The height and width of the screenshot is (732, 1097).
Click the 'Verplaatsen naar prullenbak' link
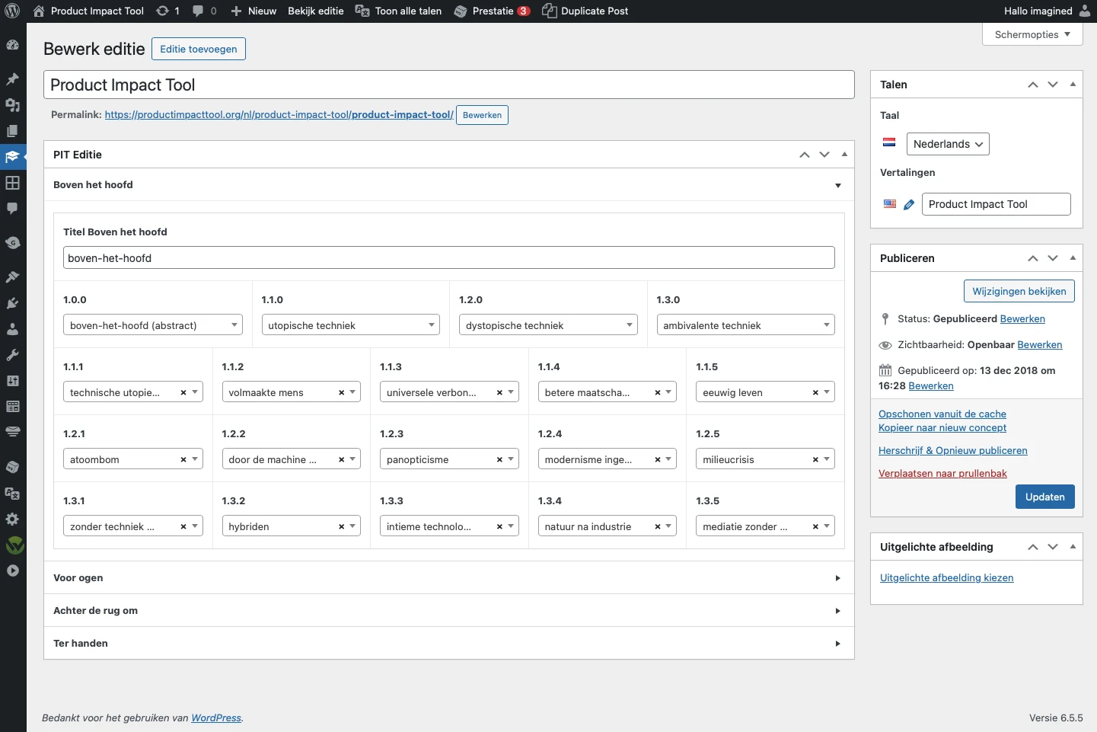[942, 473]
